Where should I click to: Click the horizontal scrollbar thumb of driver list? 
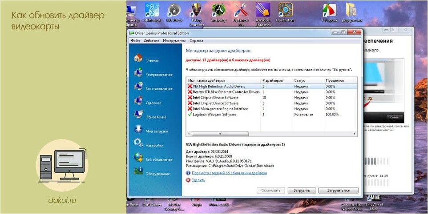click(x=220, y=134)
